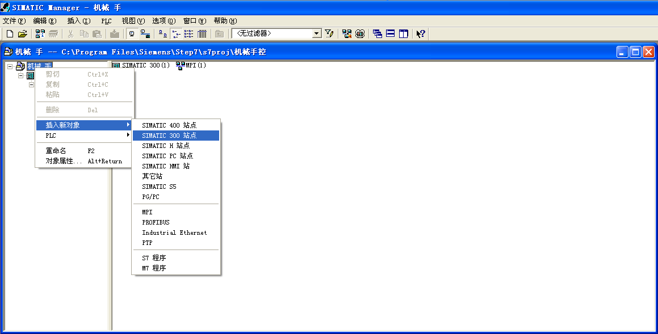The image size is (658, 334).
Task: Click the Open project folder icon
Action: 23,34
